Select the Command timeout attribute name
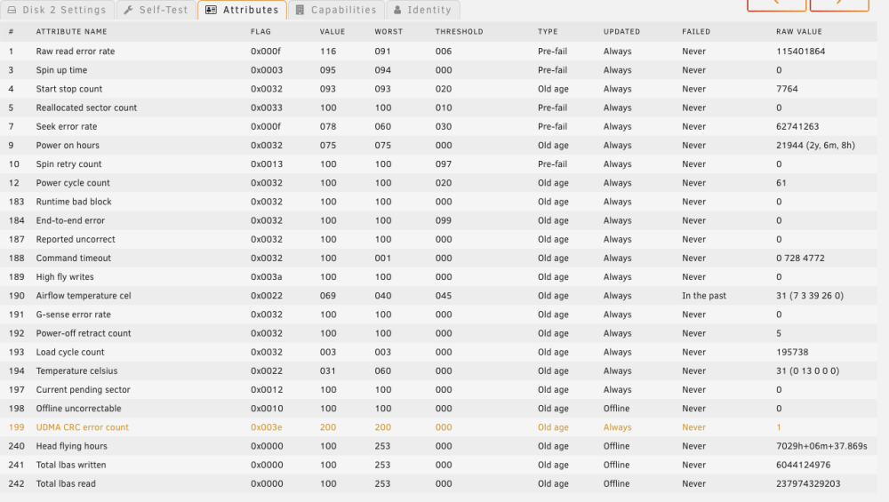 point(74,258)
